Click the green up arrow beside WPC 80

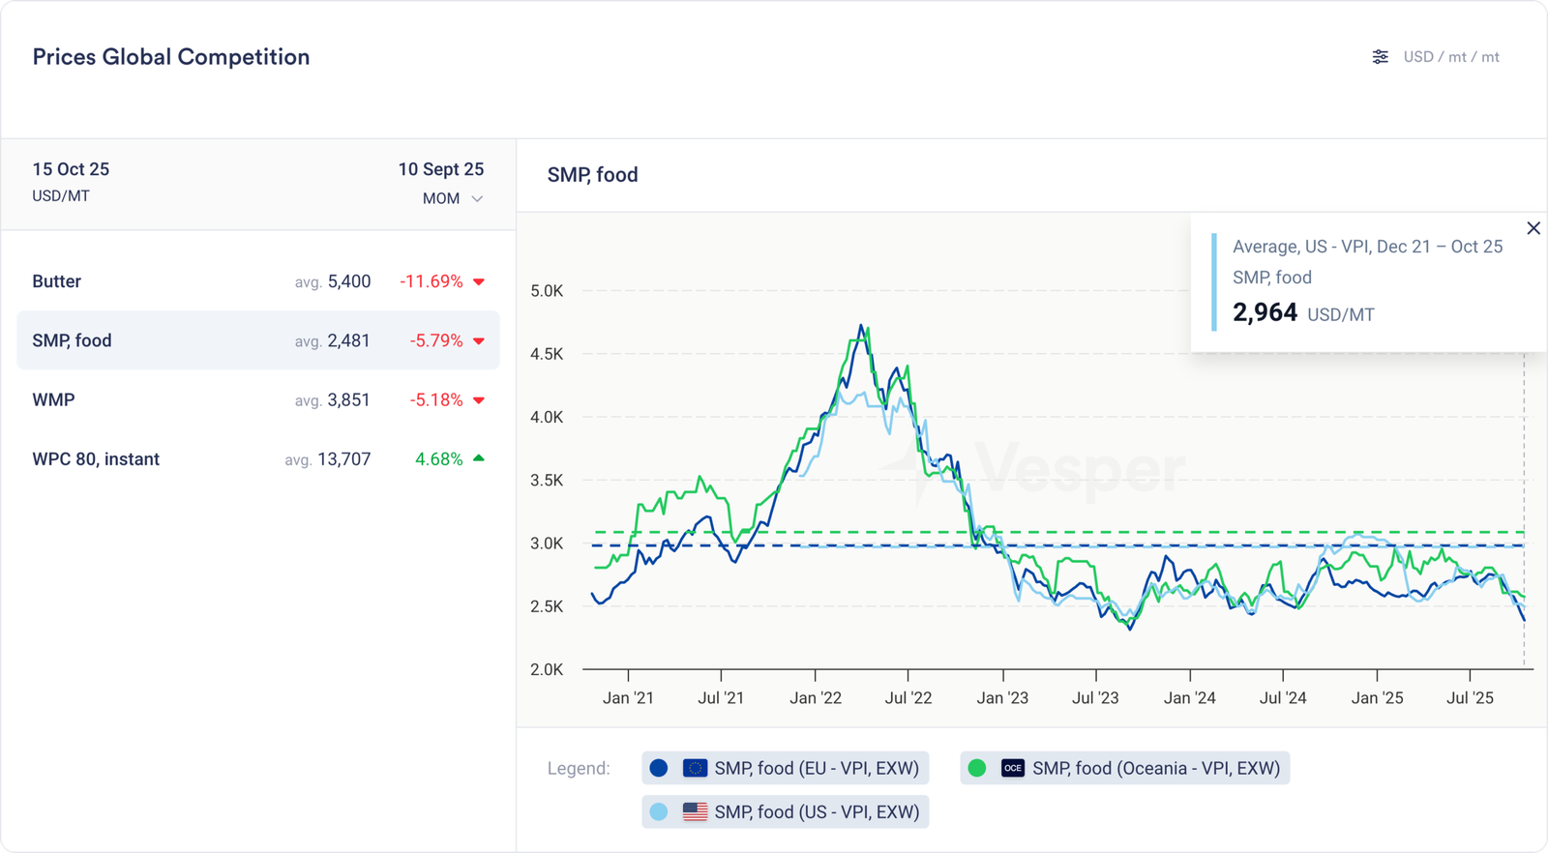click(479, 458)
